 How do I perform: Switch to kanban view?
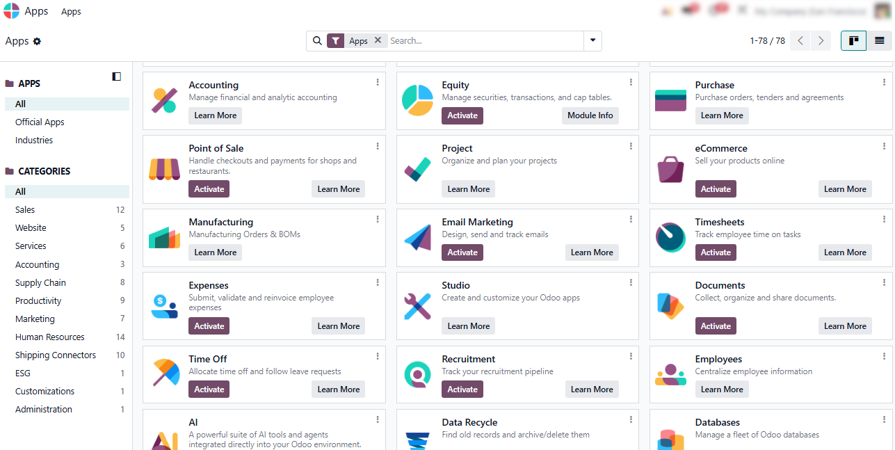pos(853,41)
